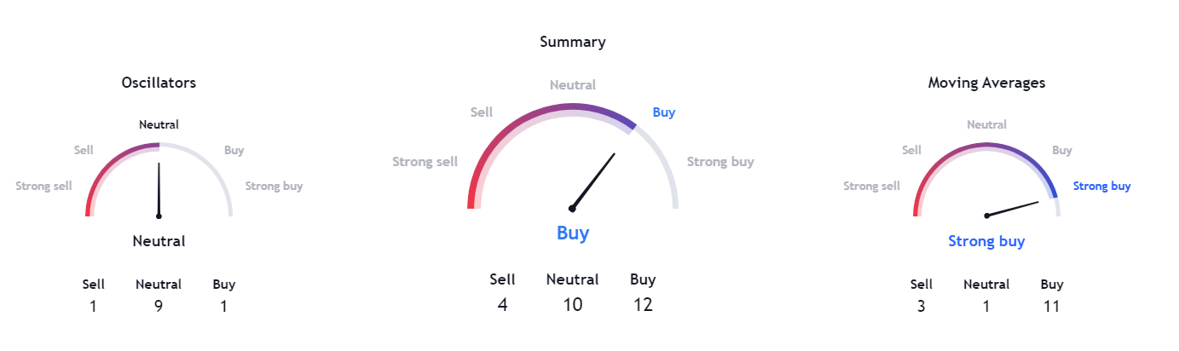This screenshot has height=351, width=1179.
Task: Click the Summary title
Action: 573,41
